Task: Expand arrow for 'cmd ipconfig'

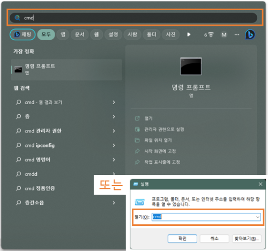Action: 114,145
